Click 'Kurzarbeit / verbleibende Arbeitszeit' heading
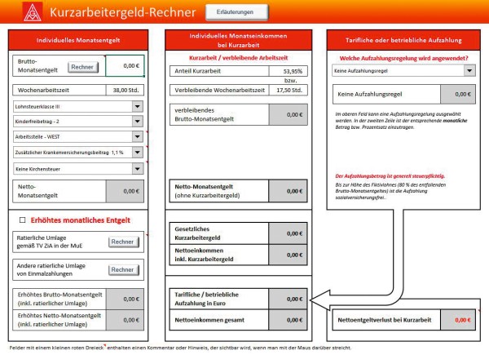The height and width of the screenshot is (355, 489). [x=239, y=58]
